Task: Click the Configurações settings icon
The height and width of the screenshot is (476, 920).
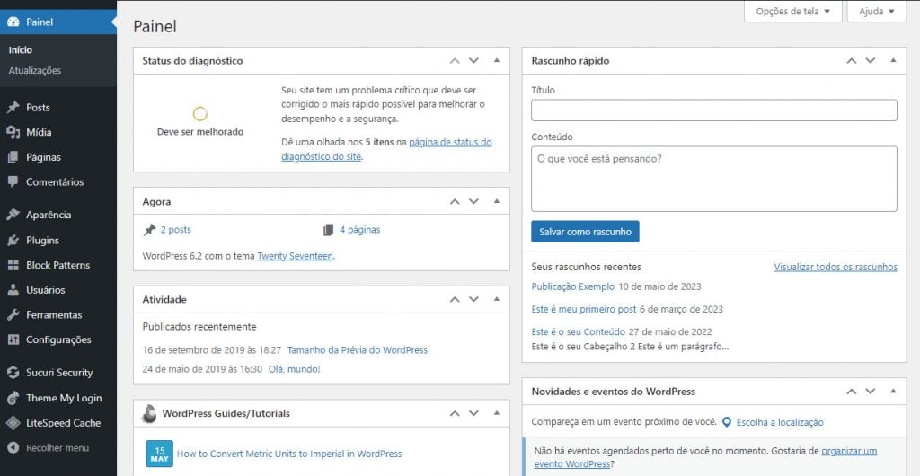Action: [13, 339]
